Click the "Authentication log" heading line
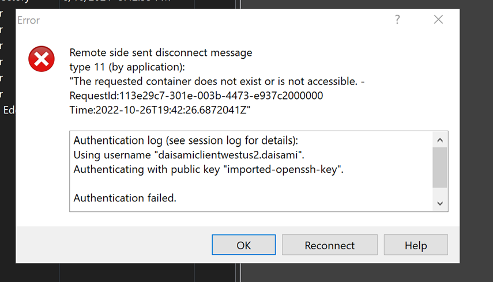This screenshot has height=282, width=493. [186, 140]
